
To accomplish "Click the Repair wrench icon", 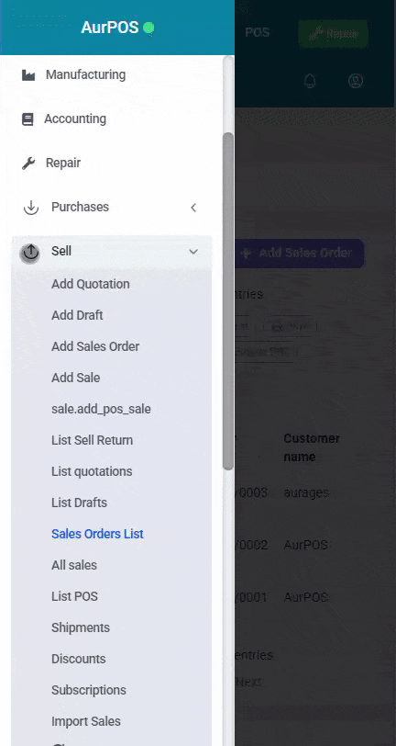I will [28, 164].
